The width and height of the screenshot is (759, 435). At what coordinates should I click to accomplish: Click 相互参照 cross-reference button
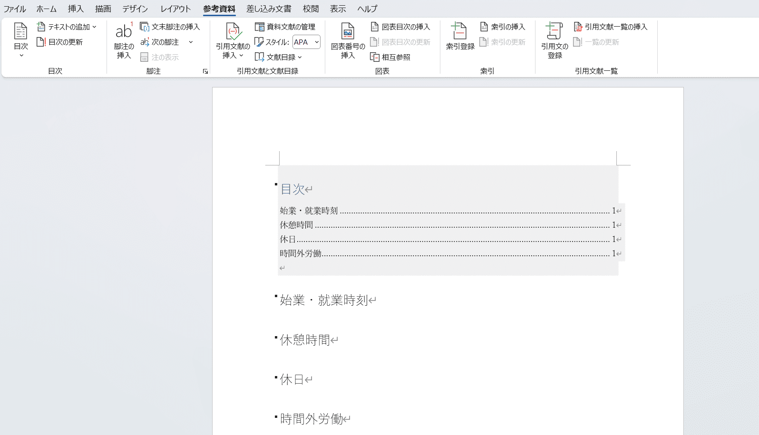[x=390, y=57]
